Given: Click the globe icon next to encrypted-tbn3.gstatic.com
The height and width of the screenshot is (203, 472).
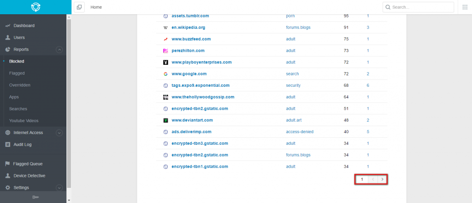Looking at the screenshot, I should 165,143.
